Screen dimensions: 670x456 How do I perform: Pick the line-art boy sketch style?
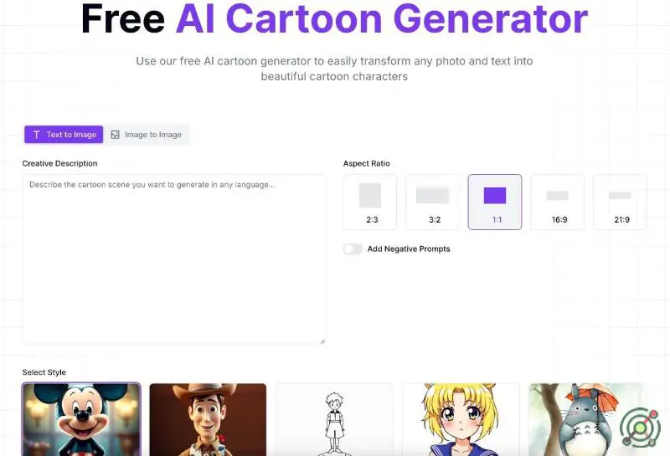pyautogui.click(x=334, y=419)
